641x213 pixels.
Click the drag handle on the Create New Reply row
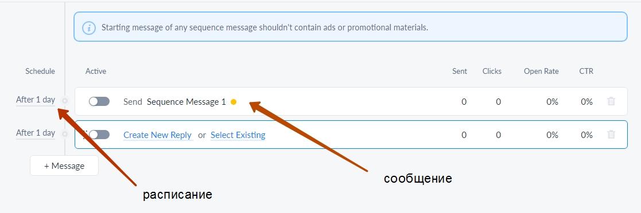[84, 134]
